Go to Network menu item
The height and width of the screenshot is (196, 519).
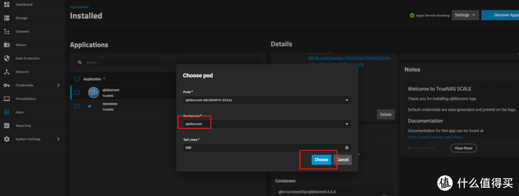(x=22, y=72)
